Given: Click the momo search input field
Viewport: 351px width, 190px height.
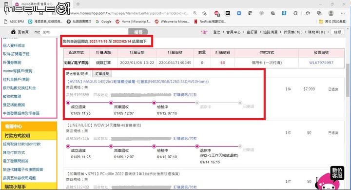Looking at the screenshot, I should pyautogui.click(x=85, y=32).
